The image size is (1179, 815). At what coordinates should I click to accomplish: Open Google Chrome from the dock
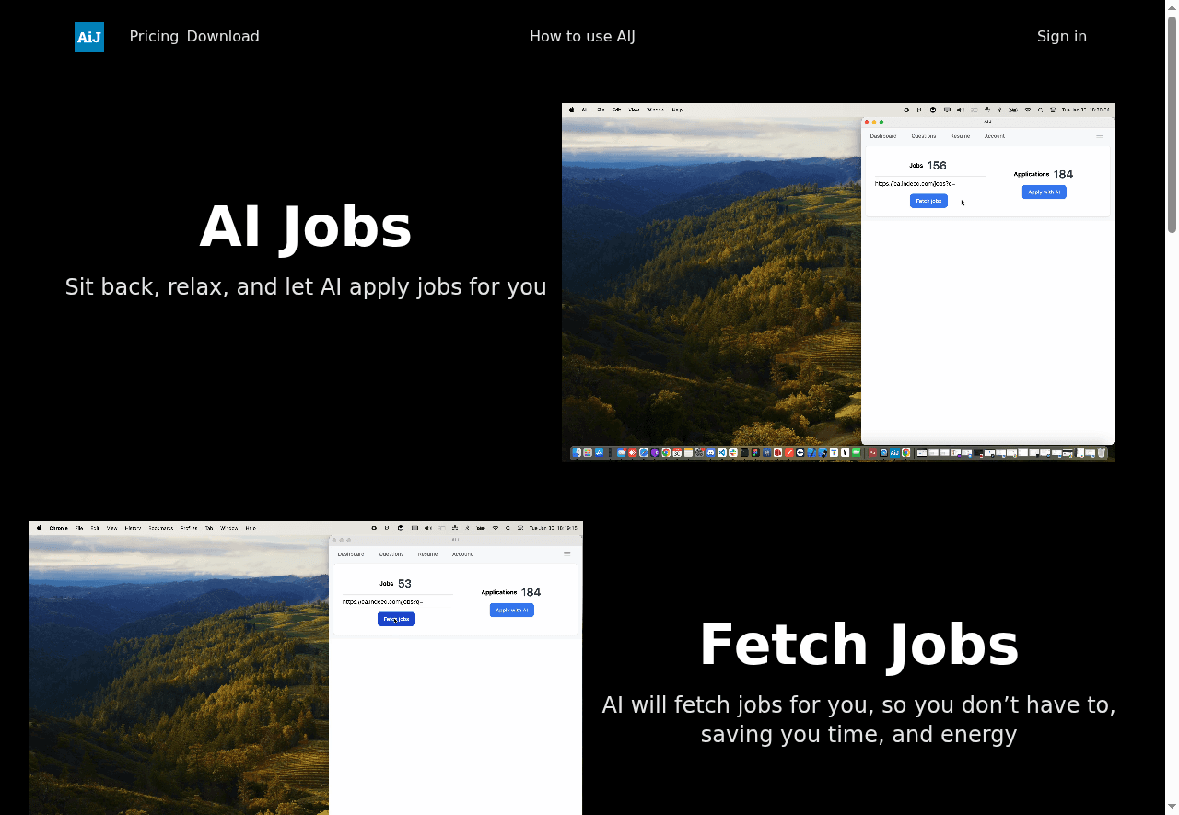pos(665,452)
